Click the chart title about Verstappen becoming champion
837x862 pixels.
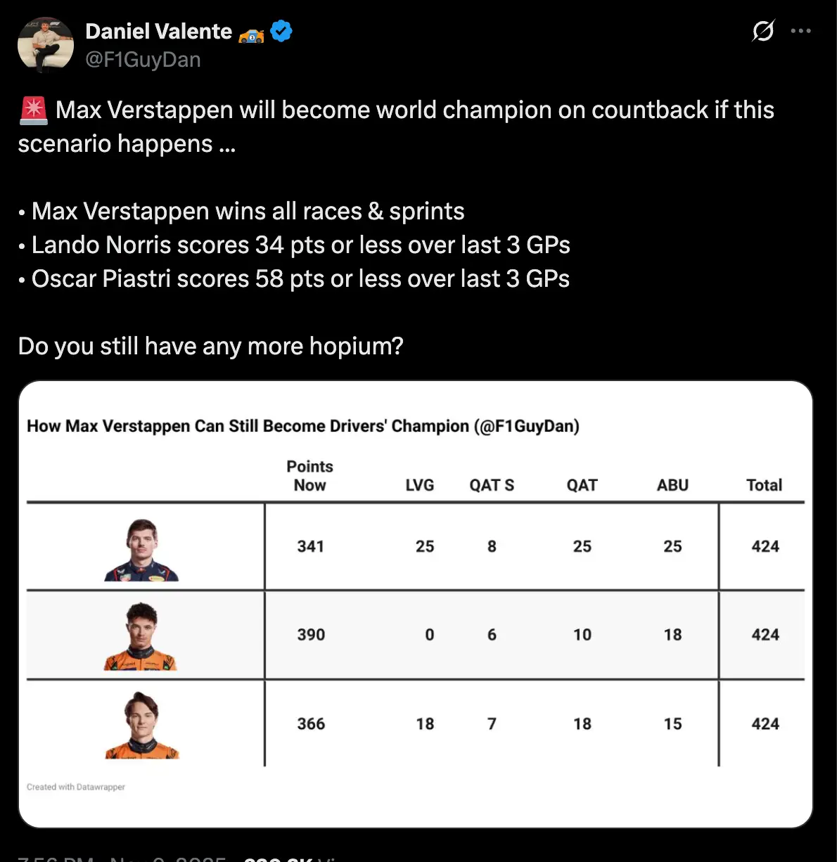click(x=302, y=425)
